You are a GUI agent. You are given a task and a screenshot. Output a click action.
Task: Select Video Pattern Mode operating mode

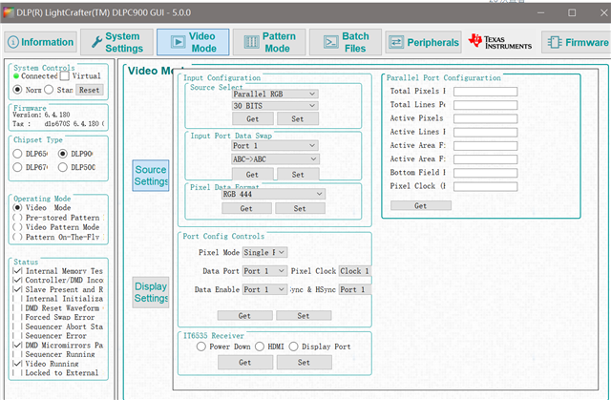pos(17,227)
